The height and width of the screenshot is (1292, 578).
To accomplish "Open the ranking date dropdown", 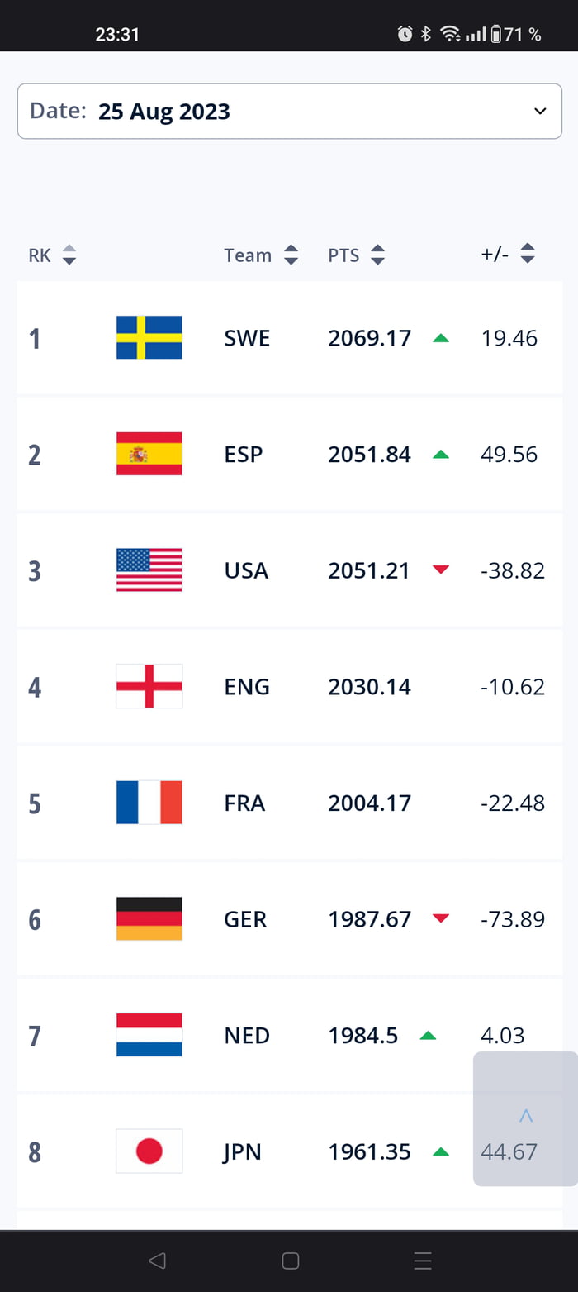I will (289, 111).
